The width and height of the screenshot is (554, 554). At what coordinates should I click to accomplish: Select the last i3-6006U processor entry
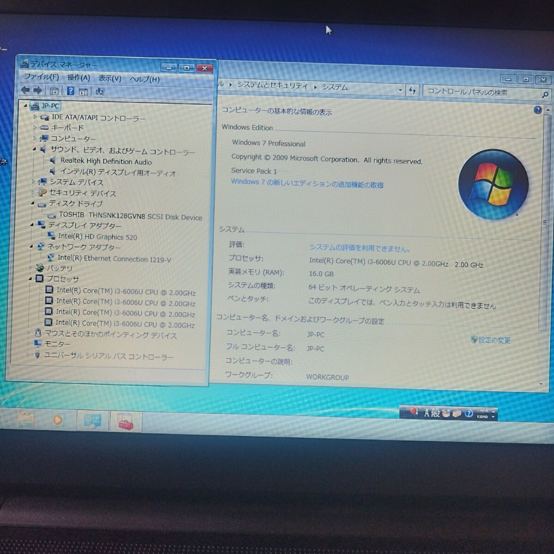(x=125, y=324)
